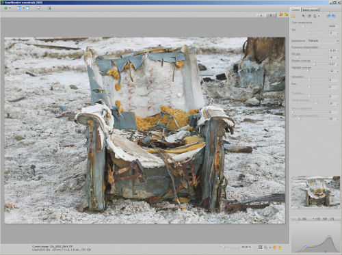Click the highlighted blue-yellow icon in bottom bar
The width and height of the screenshot is (342, 255).
260,247
